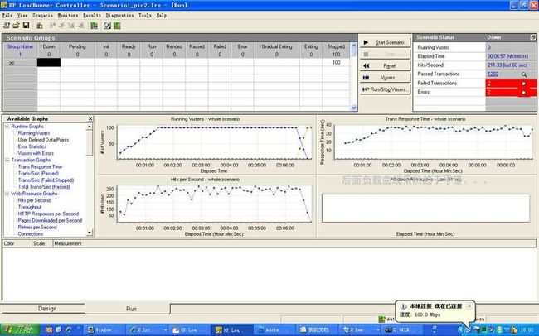Select Trans/Sec (Passed) graph

click(38, 173)
